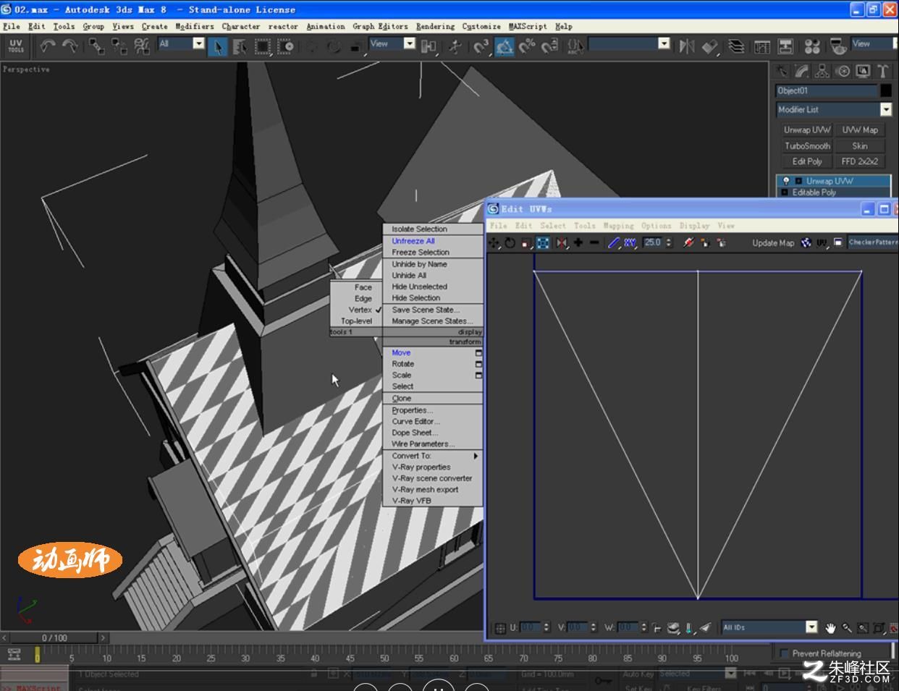Open the Material Editor icon
The width and height of the screenshot is (899, 691).
pos(812,47)
